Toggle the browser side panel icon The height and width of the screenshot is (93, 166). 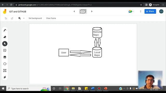pyautogui.click(x=146, y=5)
